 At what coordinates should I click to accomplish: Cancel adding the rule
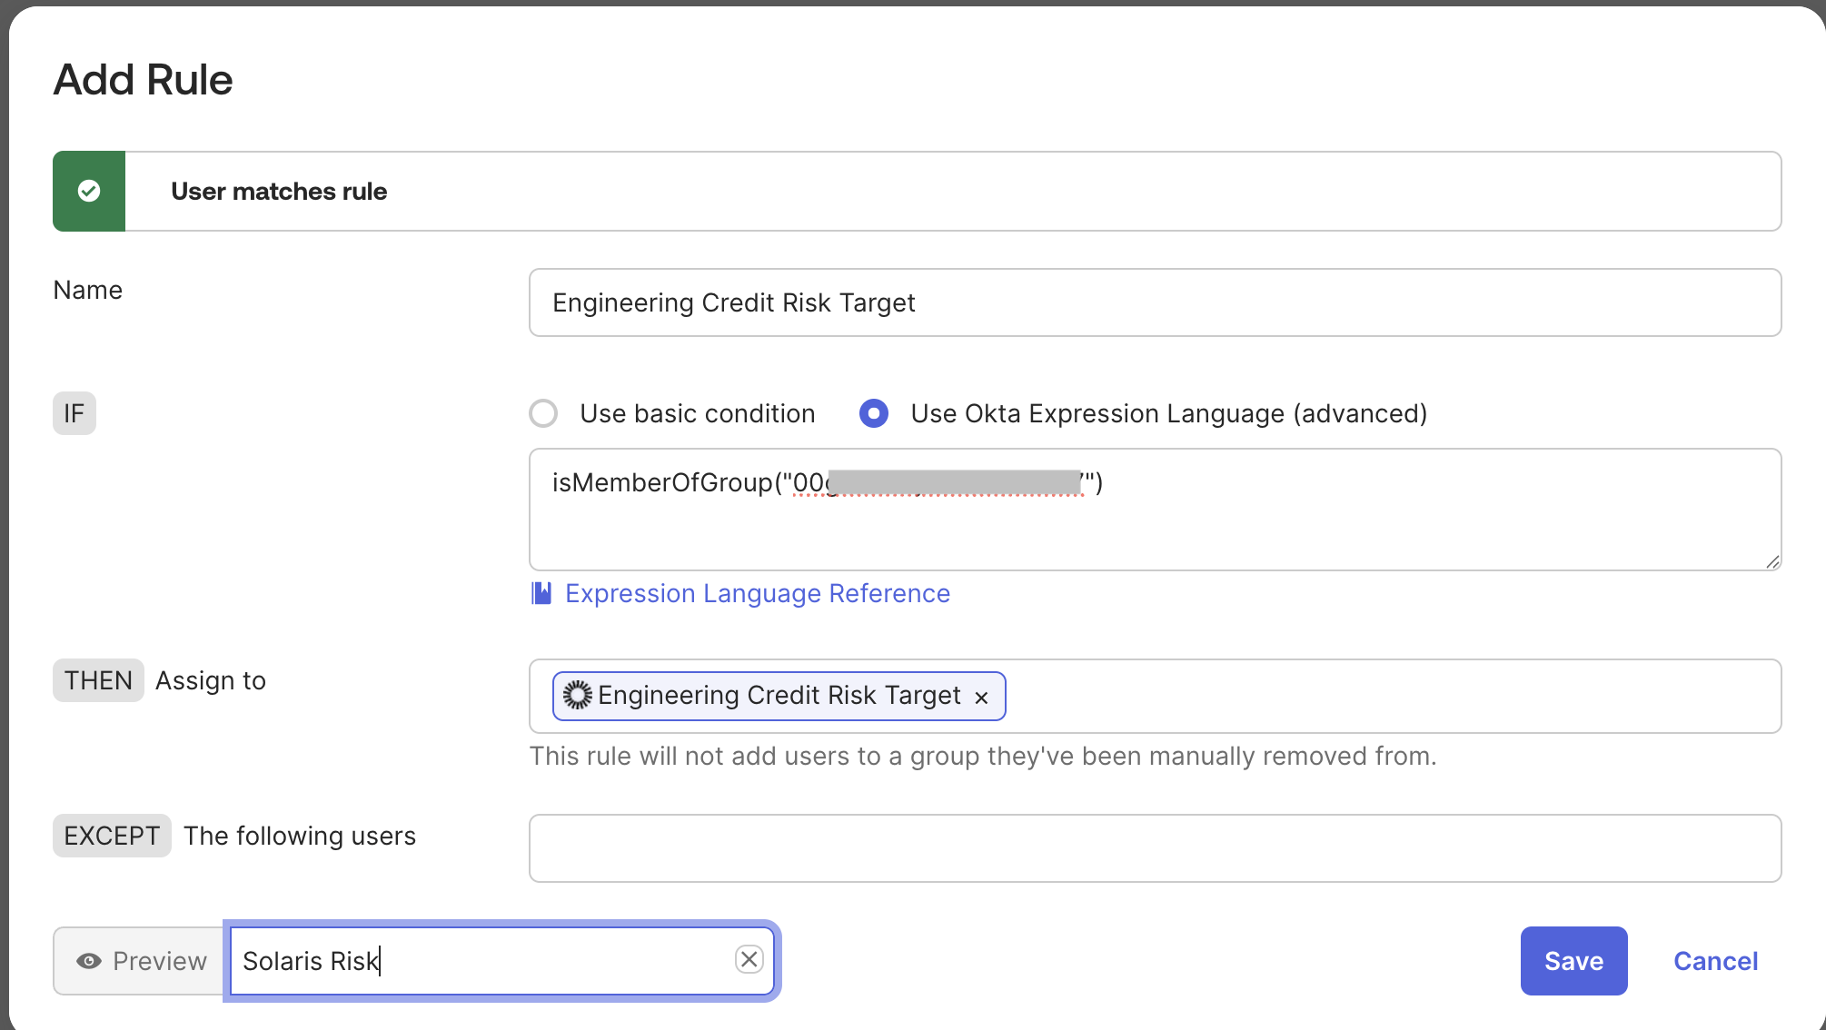(x=1715, y=961)
